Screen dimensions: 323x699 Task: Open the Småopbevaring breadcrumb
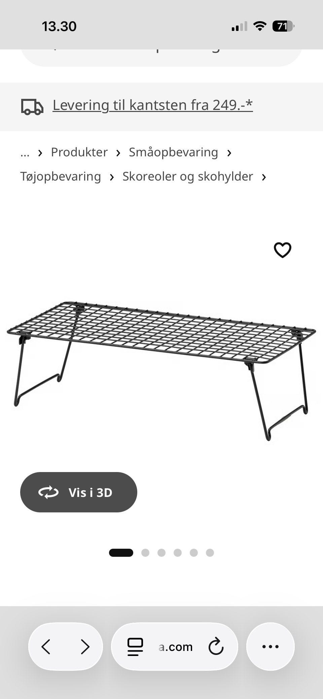coord(173,152)
